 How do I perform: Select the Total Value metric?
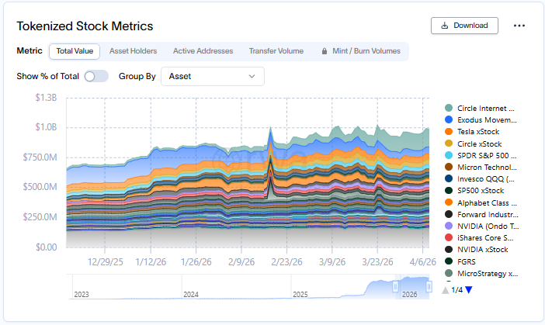[x=75, y=51]
